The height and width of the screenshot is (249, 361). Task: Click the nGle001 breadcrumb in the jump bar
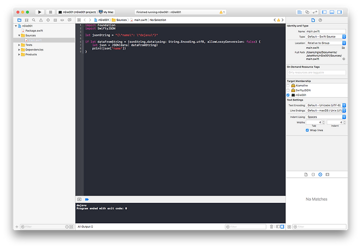[101, 20]
